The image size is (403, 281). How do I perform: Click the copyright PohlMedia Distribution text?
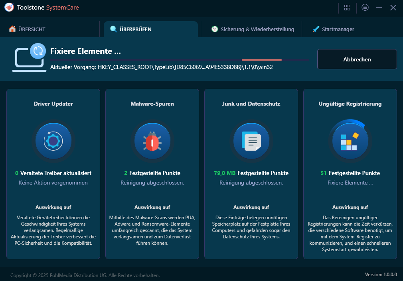tap(85, 275)
